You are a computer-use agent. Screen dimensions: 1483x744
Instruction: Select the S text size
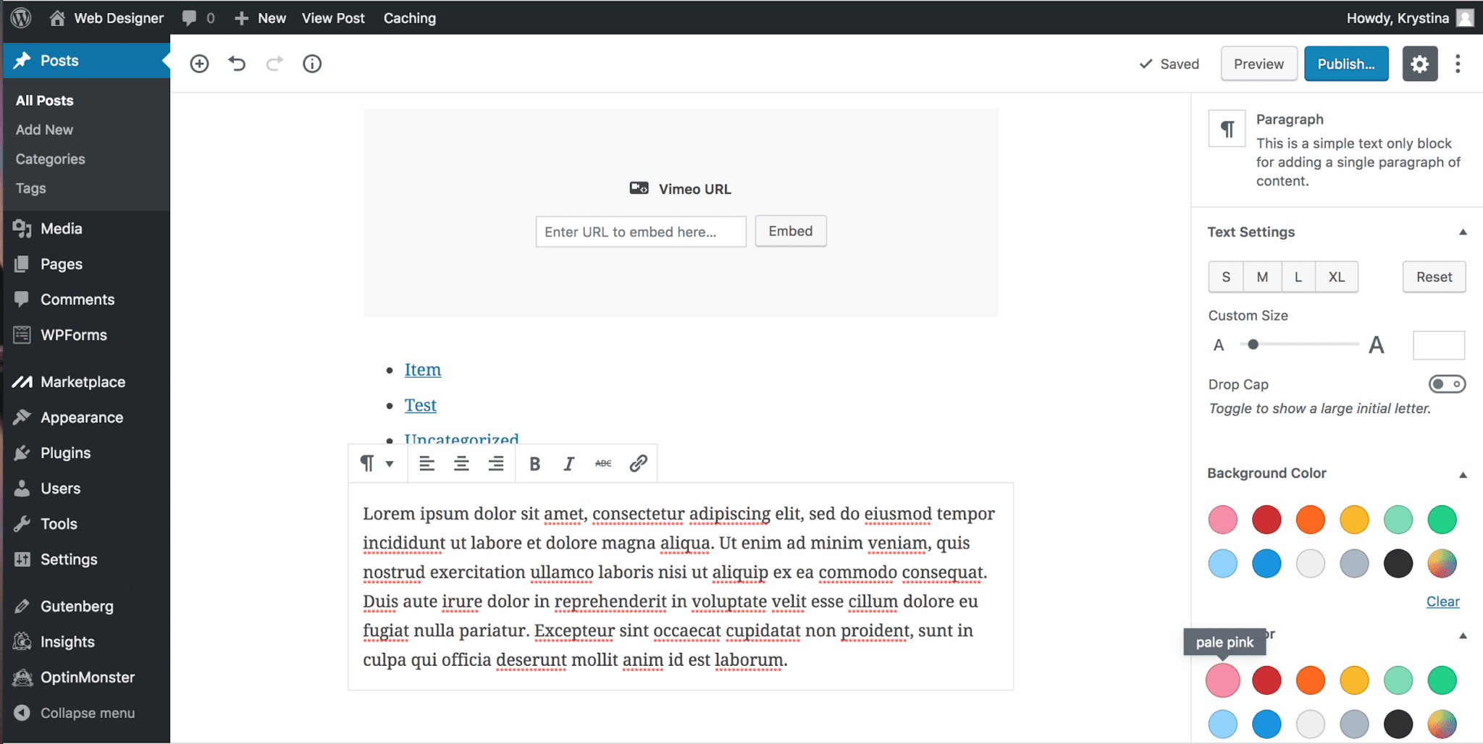1225,276
